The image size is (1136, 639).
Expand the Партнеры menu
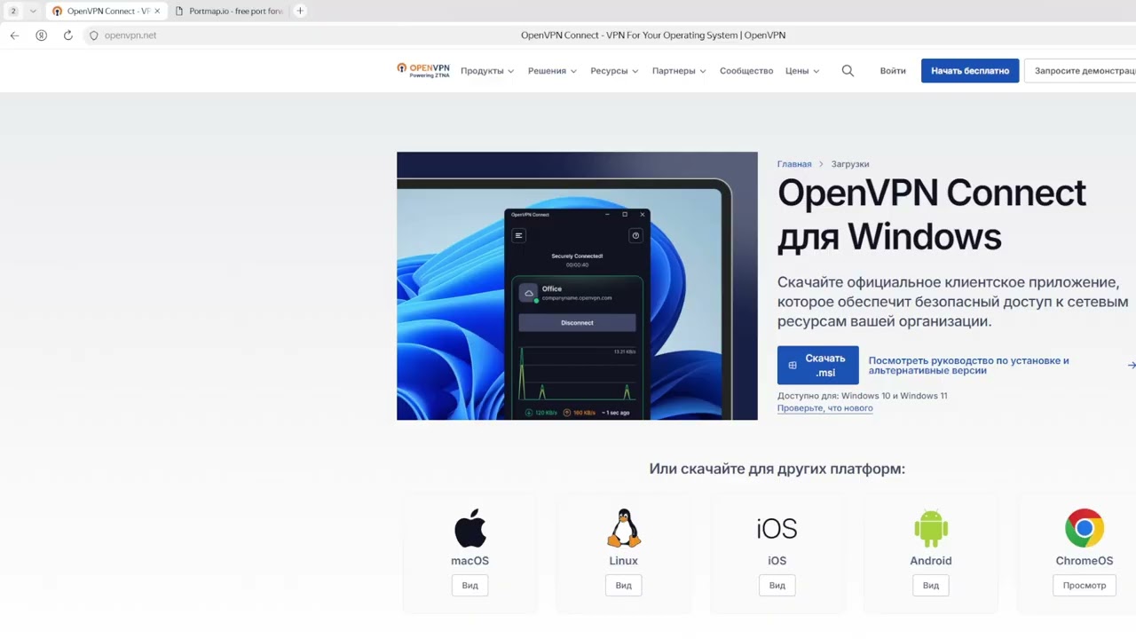click(x=679, y=71)
